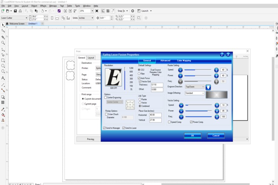
Task: Select the Ellipse tool in toolbox
Action: [x=3, y=66]
